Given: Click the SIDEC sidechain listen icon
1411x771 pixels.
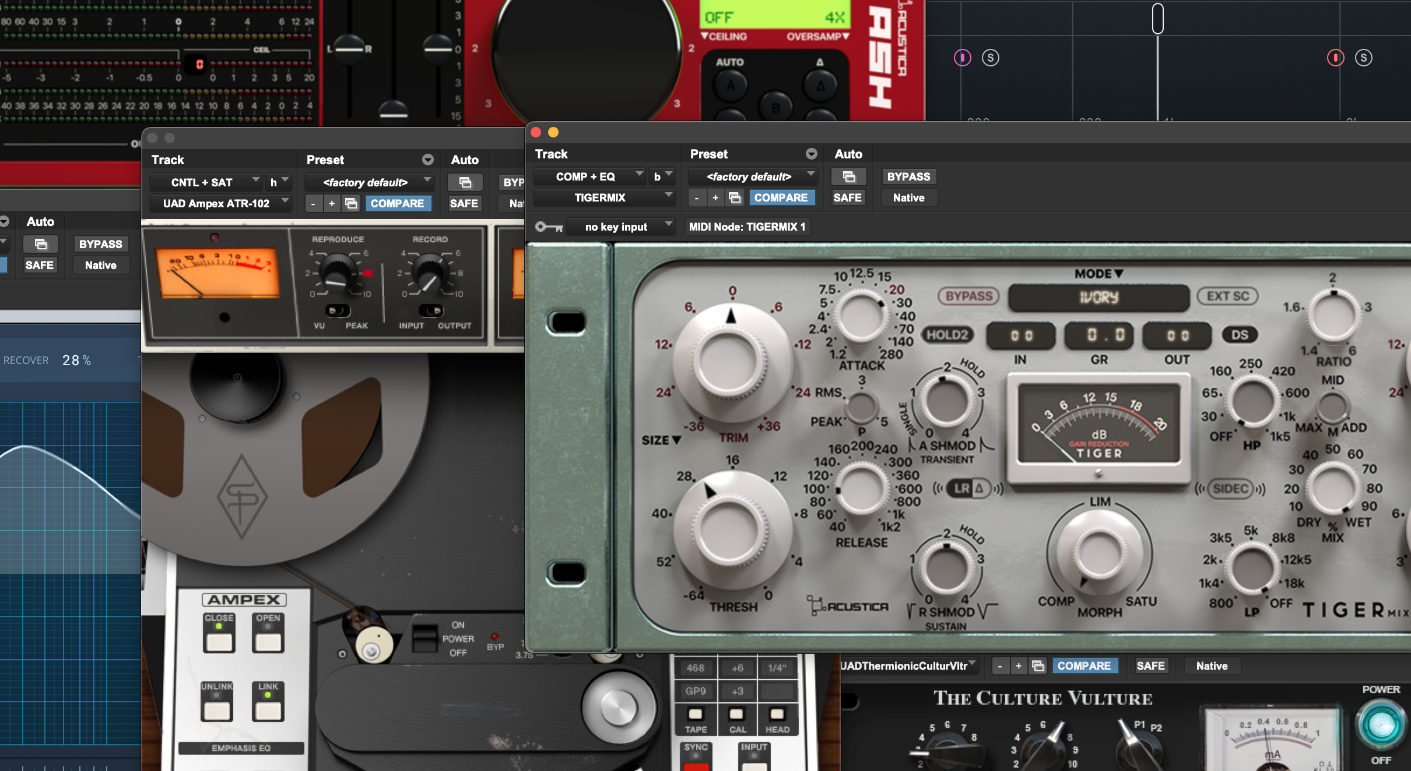Looking at the screenshot, I should (1230, 488).
